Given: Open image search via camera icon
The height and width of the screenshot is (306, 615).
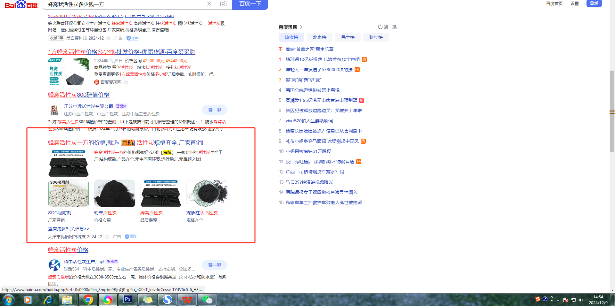Looking at the screenshot, I should 223,4.
